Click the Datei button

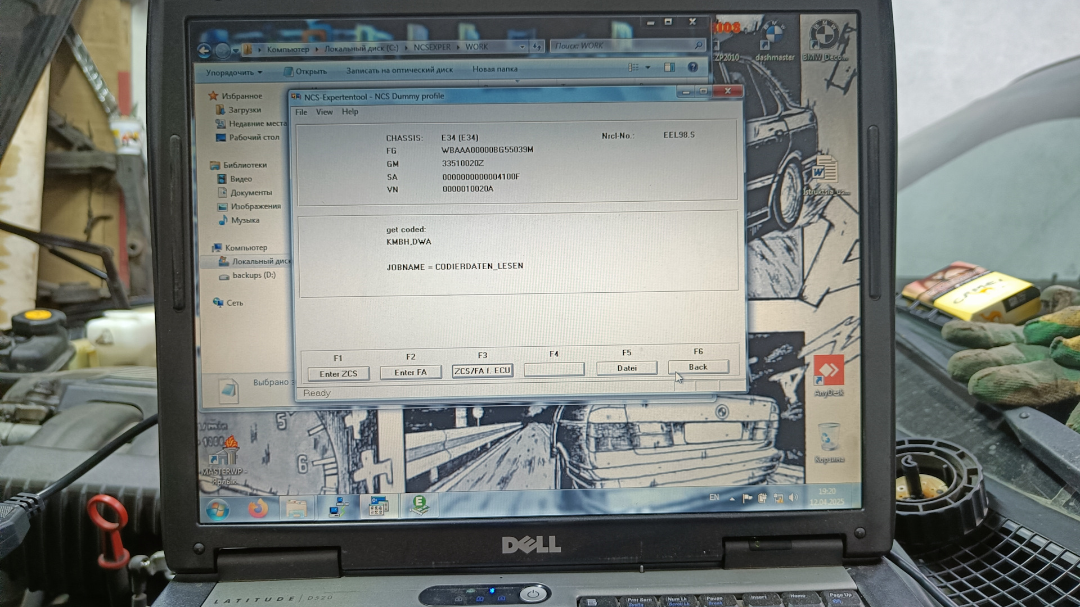click(627, 368)
